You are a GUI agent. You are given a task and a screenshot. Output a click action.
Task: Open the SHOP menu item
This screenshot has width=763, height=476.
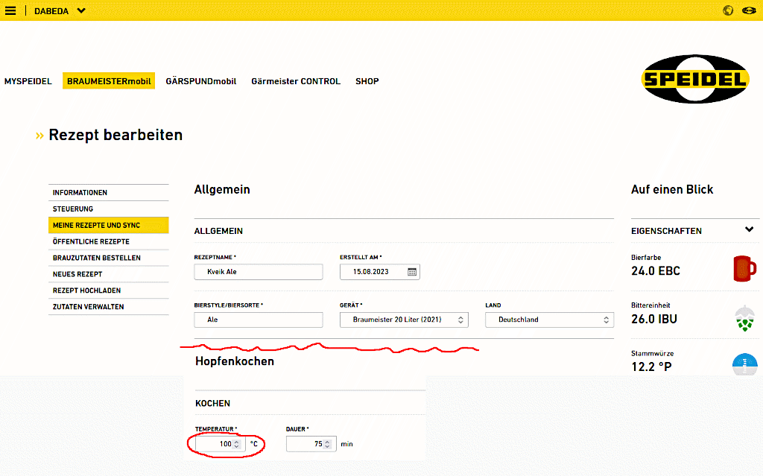(x=367, y=81)
